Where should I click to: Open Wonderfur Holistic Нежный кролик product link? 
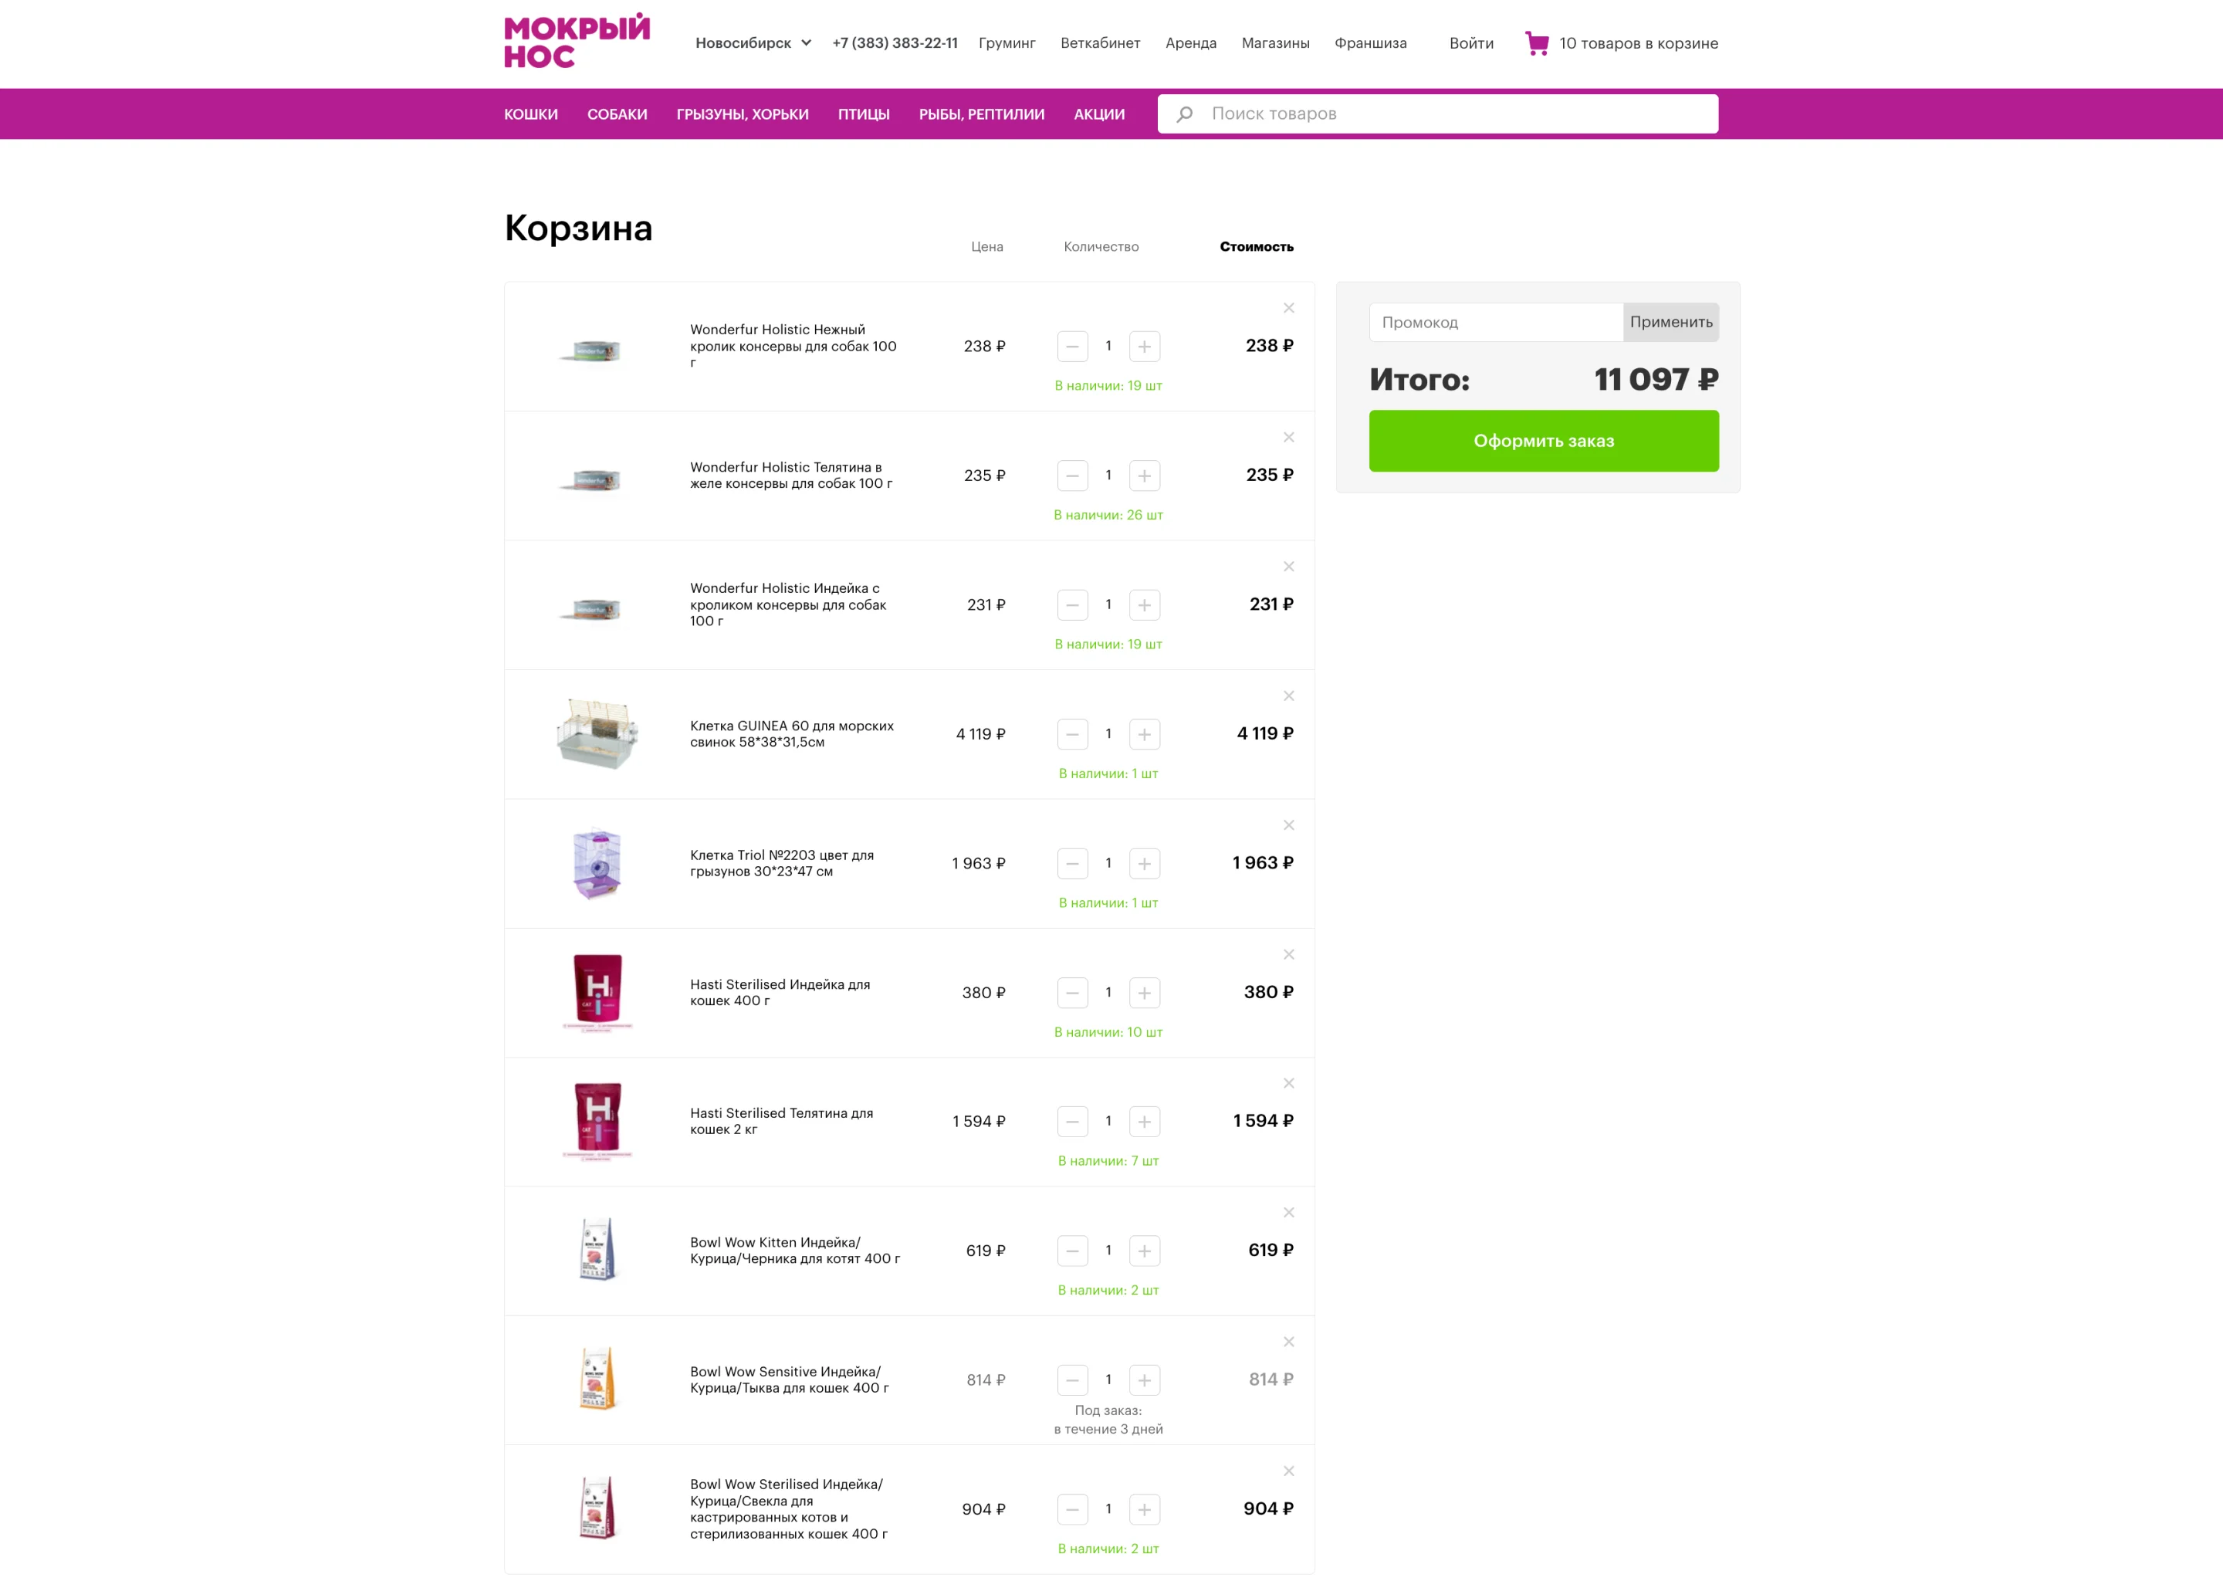tap(793, 346)
